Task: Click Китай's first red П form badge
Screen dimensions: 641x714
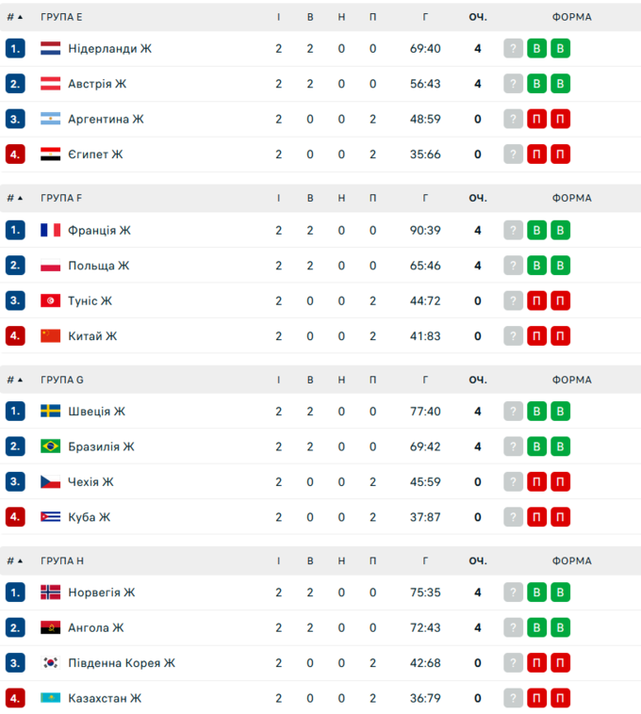Action: point(536,336)
